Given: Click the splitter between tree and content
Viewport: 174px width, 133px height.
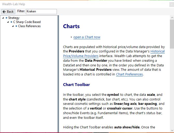Looking at the screenshot, I should 58,74.
